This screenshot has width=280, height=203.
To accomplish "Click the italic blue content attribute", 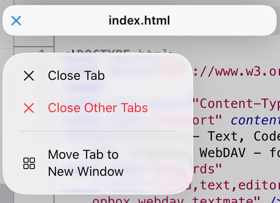I will point(255,121).
